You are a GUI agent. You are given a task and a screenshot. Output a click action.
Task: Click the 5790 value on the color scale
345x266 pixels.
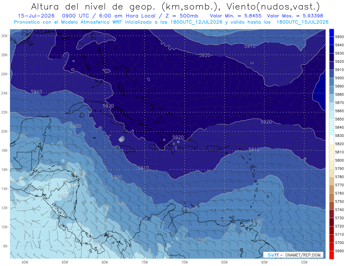point(340,168)
